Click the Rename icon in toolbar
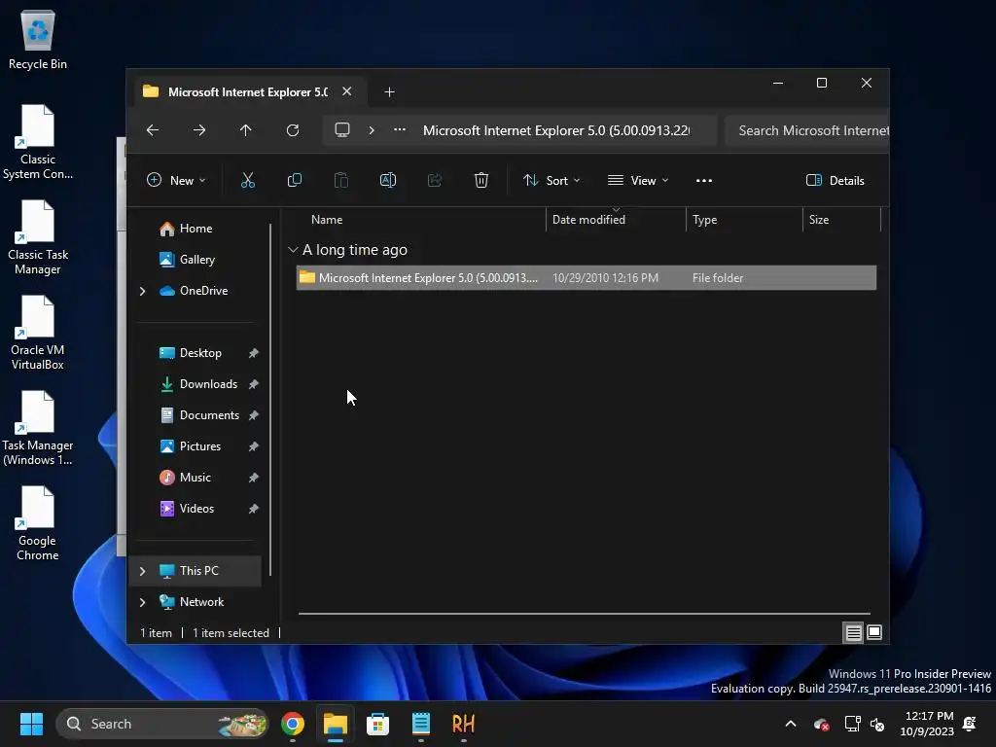 pyautogui.click(x=387, y=180)
